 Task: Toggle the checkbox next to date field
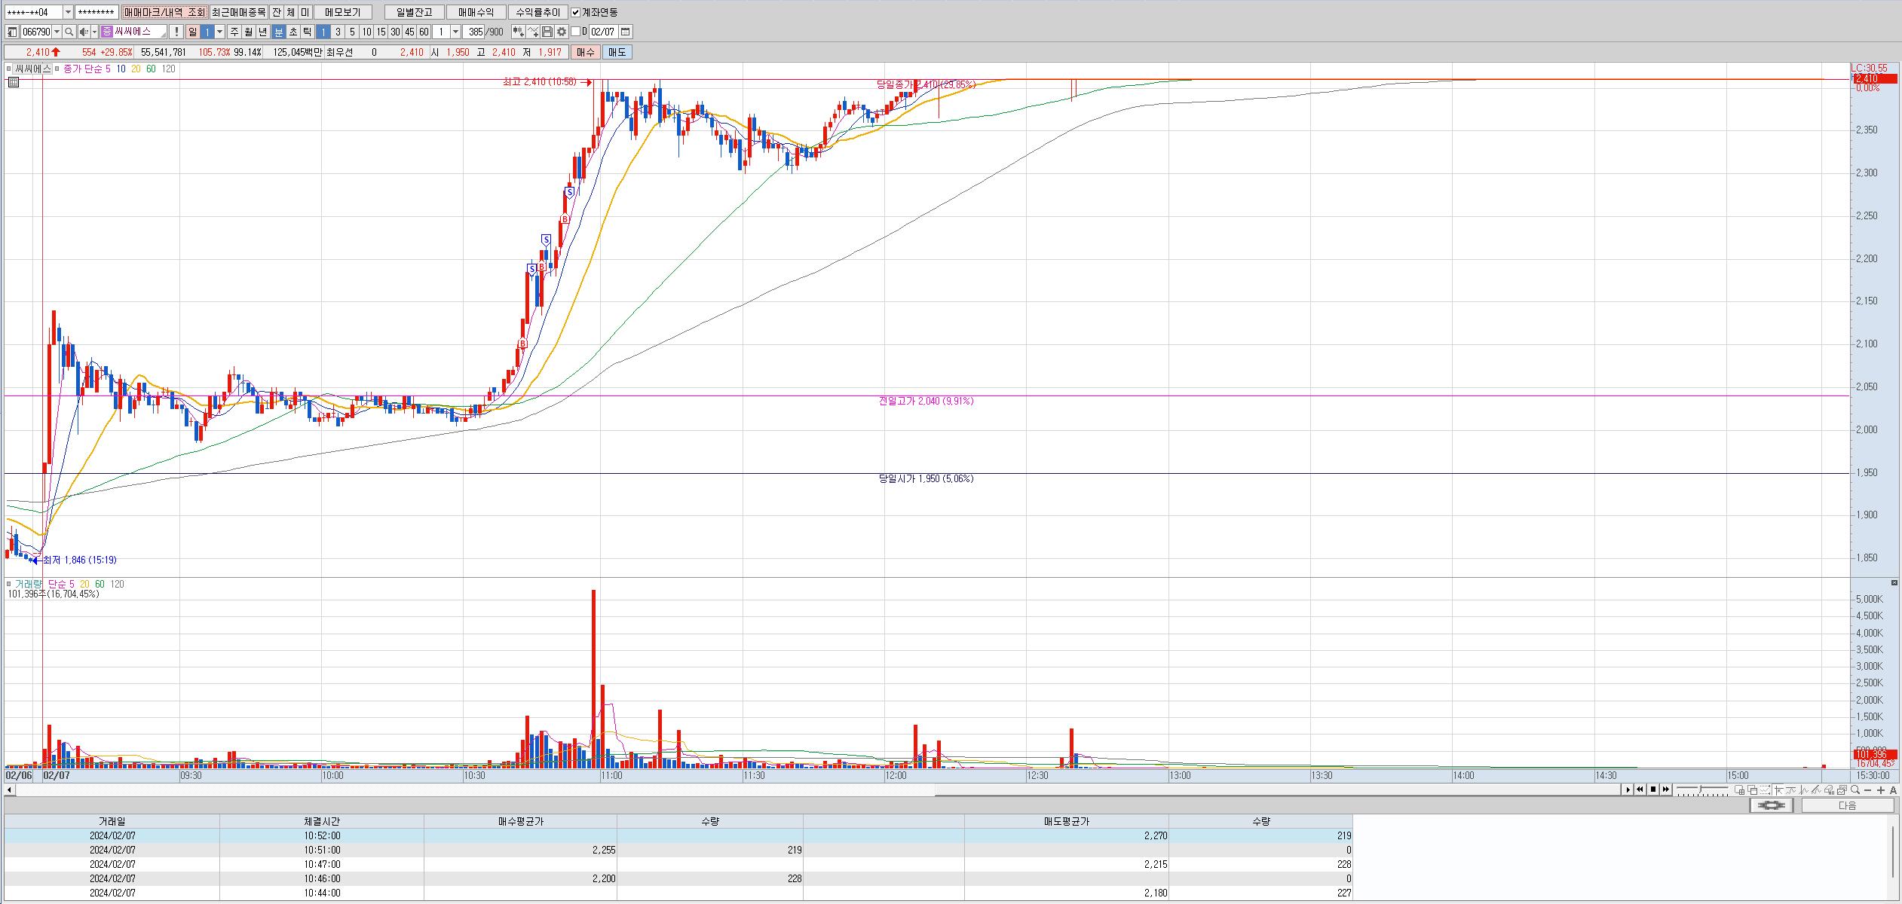tap(576, 32)
